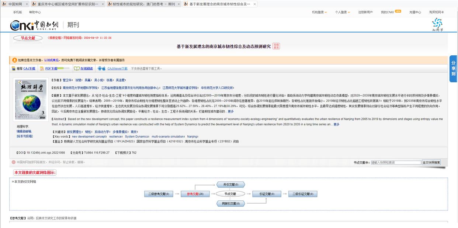Open the 机构登录 dropdown
Viewport: 458px width, 228px height.
pos(319,12)
